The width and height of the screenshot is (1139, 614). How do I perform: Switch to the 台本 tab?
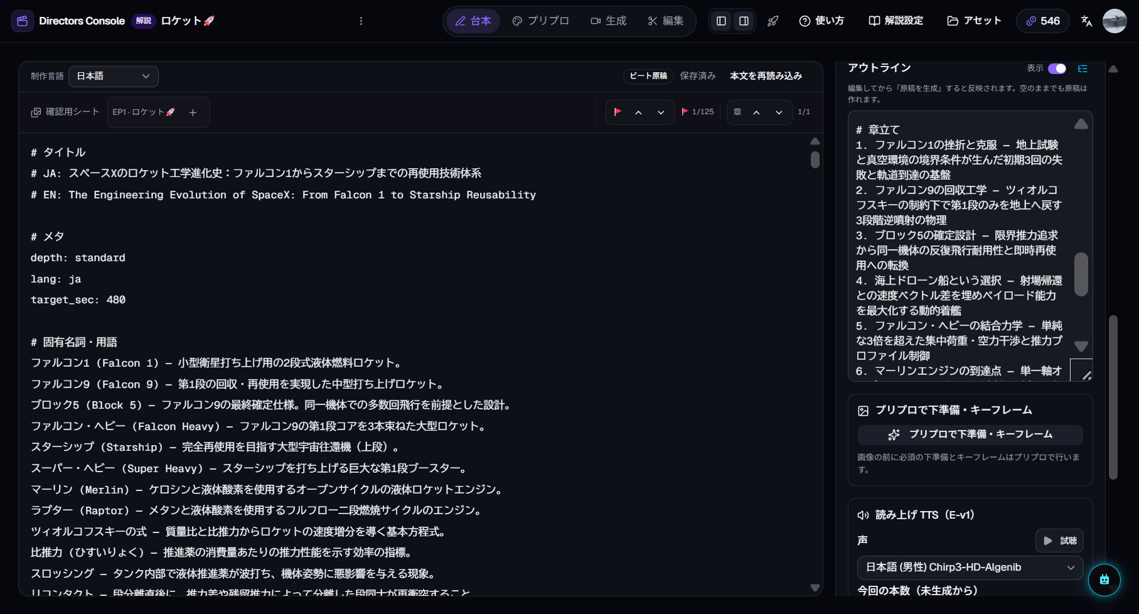[x=473, y=21]
